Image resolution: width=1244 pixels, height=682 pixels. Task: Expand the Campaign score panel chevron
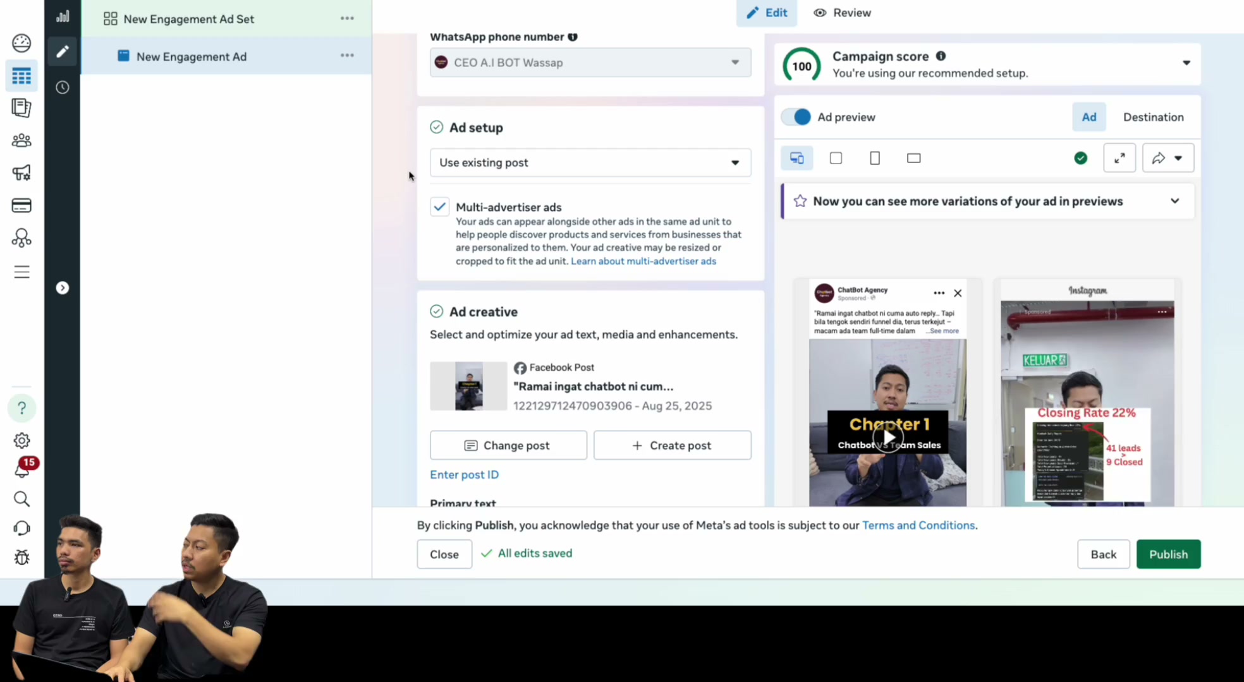pyautogui.click(x=1186, y=63)
